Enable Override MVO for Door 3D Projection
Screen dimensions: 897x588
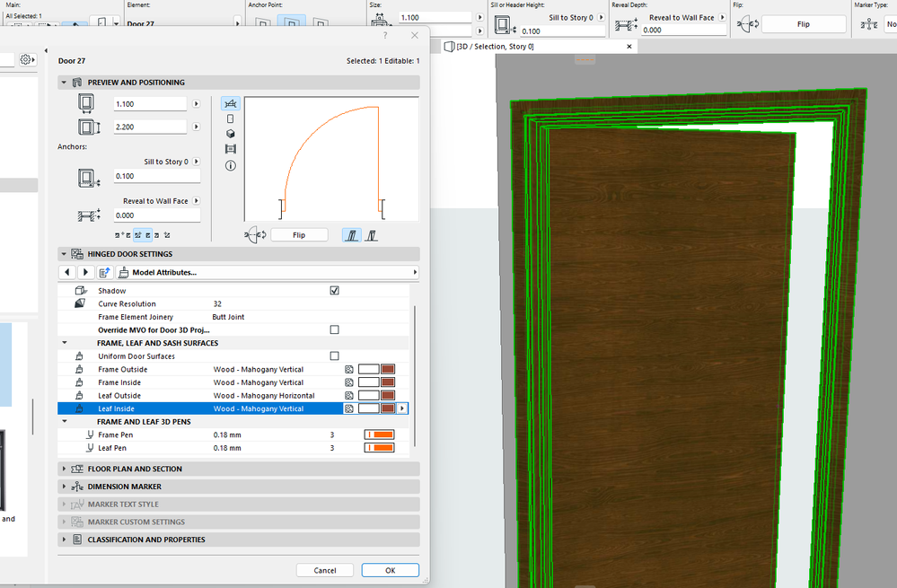[x=335, y=330]
